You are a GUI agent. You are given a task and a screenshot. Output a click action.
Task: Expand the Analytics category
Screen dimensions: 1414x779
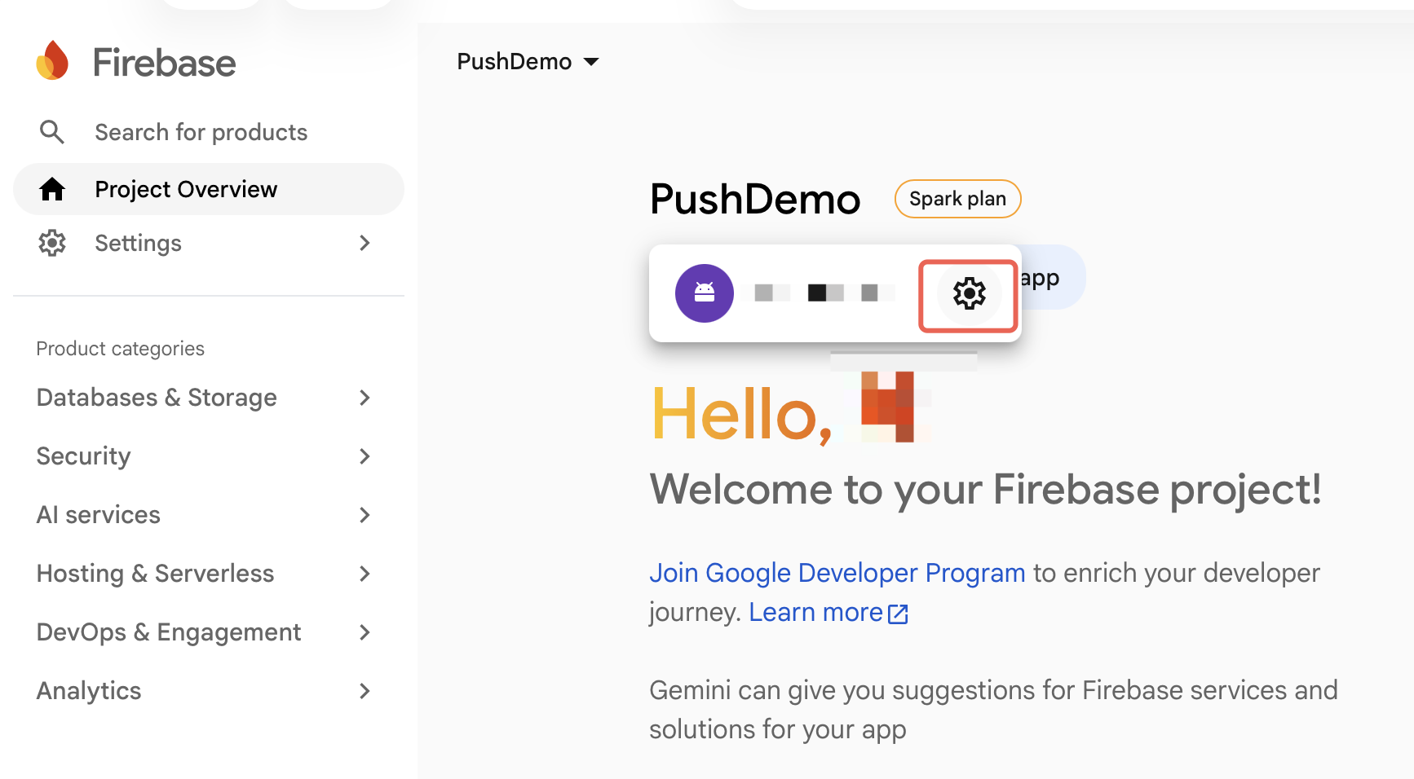[x=204, y=691]
